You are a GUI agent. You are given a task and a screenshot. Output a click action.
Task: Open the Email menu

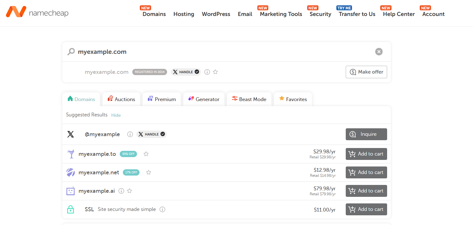(245, 14)
